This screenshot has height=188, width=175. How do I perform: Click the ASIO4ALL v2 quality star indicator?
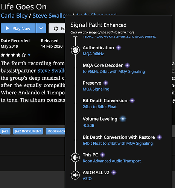click(x=114, y=173)
